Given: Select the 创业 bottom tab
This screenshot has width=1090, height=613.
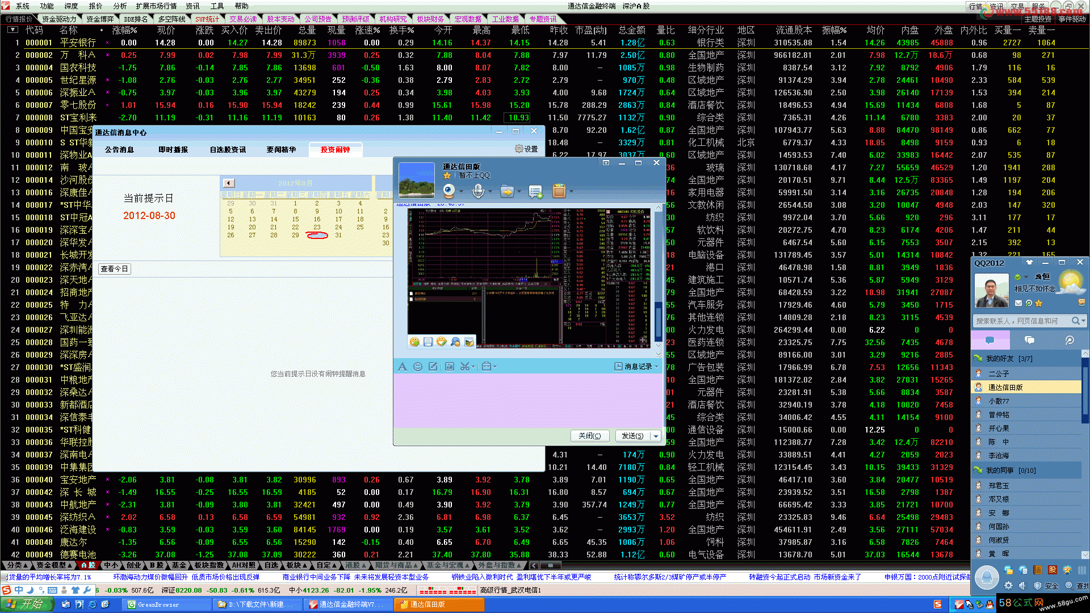Looking at the screenshot, I should [133, 565].
